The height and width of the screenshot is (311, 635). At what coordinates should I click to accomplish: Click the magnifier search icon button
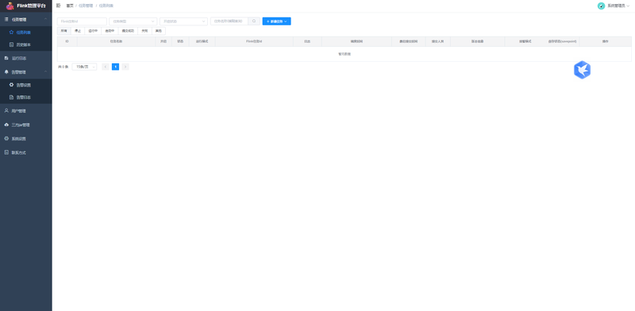point(254,21)
